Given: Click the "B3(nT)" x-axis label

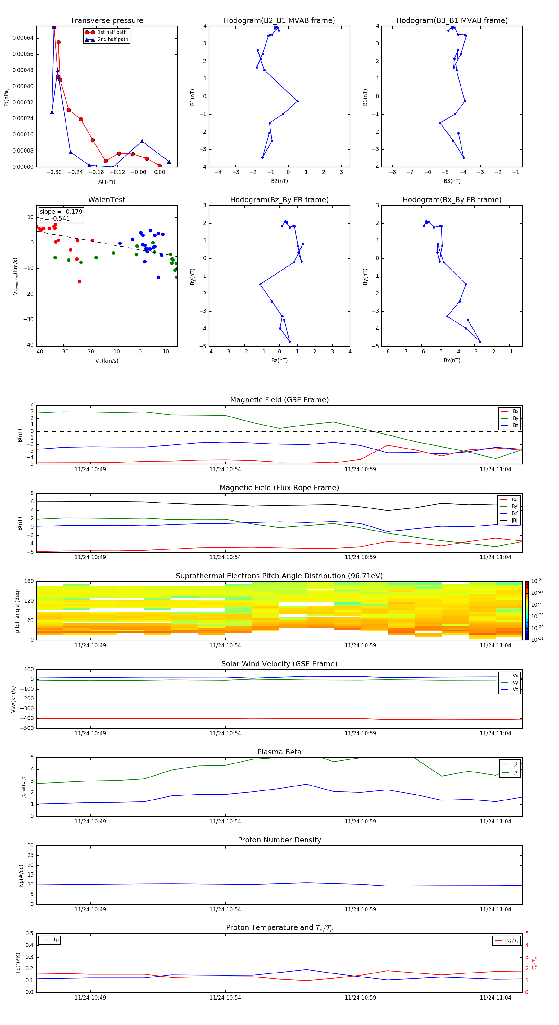Looking at the screenshot, I should (x=452, y=181).
